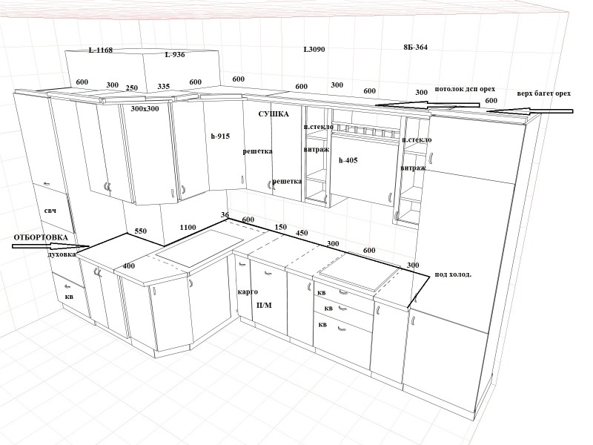The image size is (593, 445).
Task: Select the решетка label under СУШКА
Action: click(257, 151)
